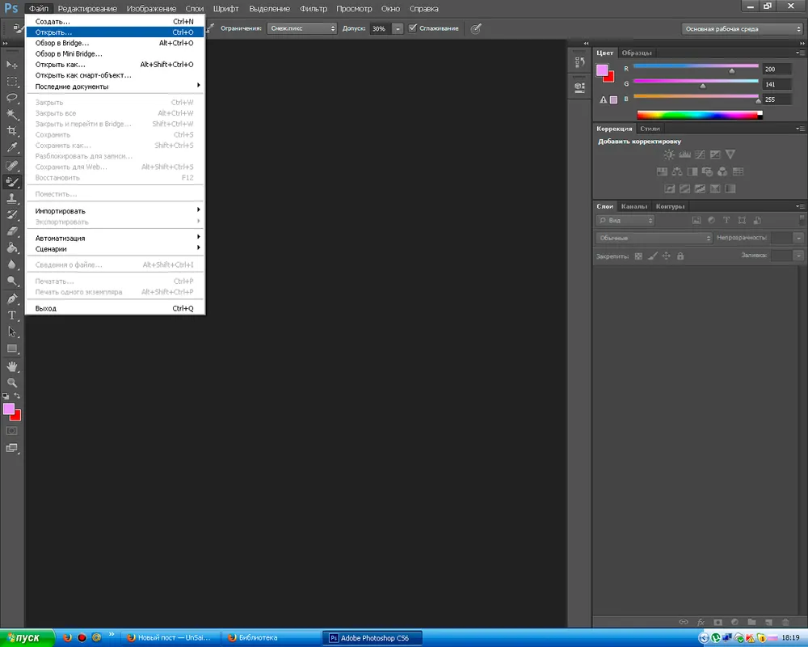Screen dimensions: 808x647
Task: Open the Основная рабочая среда workspace dropdown
Action: (743, 28)
